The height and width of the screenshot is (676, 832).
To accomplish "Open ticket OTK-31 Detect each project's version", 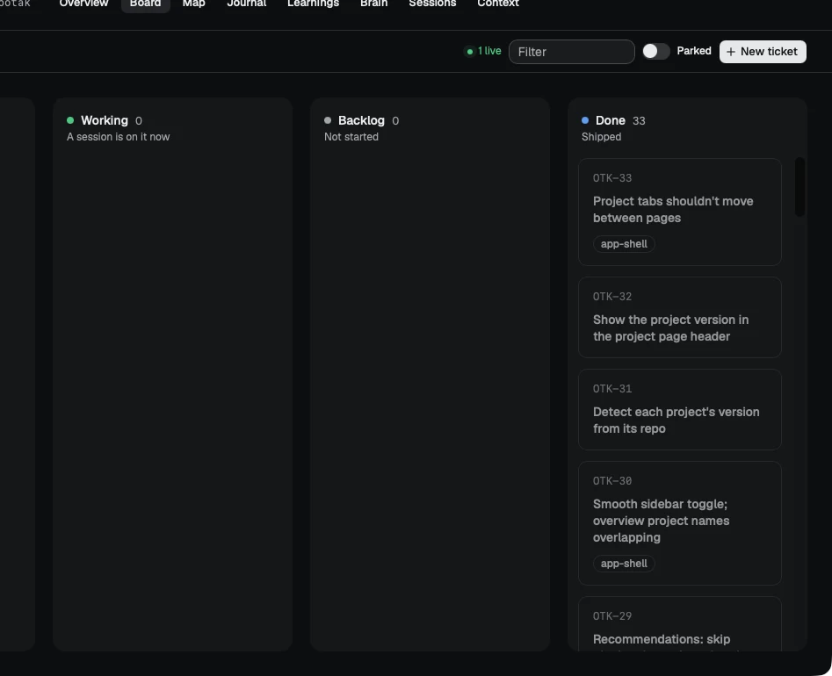I will [x=679, y=410].
